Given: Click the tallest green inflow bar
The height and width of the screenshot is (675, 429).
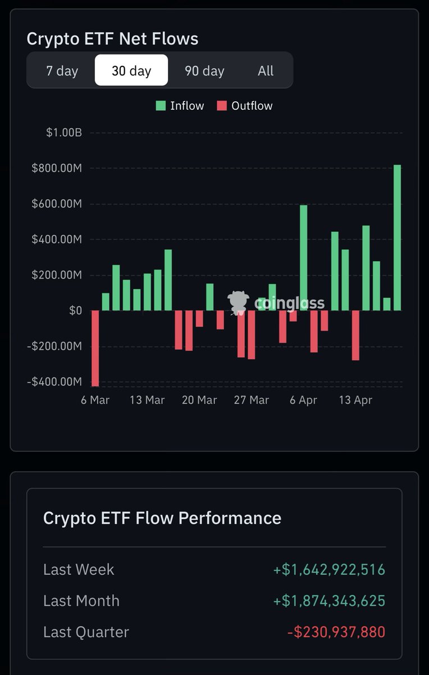Looking at the screenshot, I should click(398, 237).
